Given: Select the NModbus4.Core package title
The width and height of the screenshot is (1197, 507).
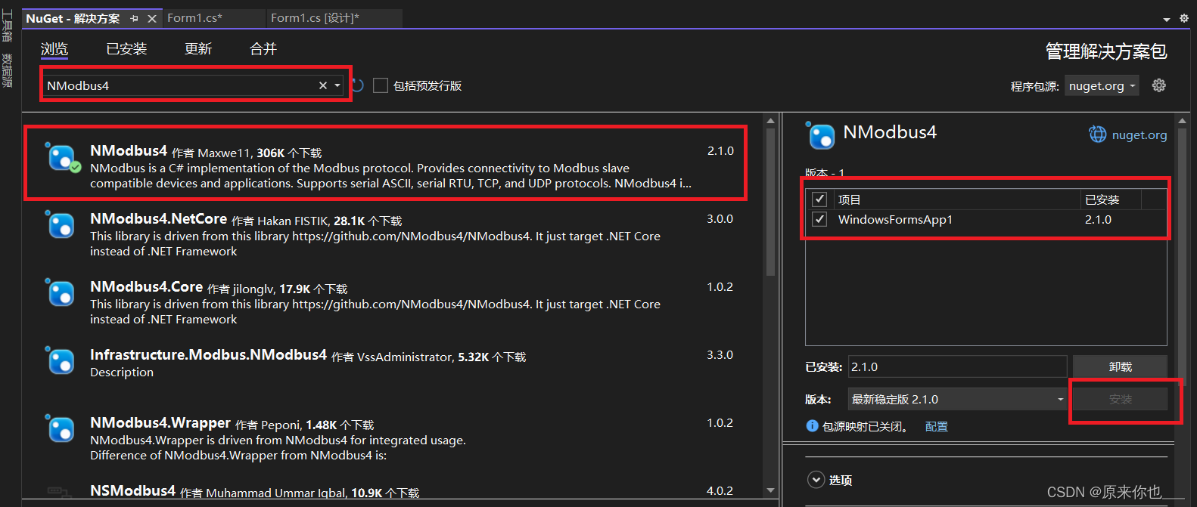Looking at the screenshot, I should (146, 286).
